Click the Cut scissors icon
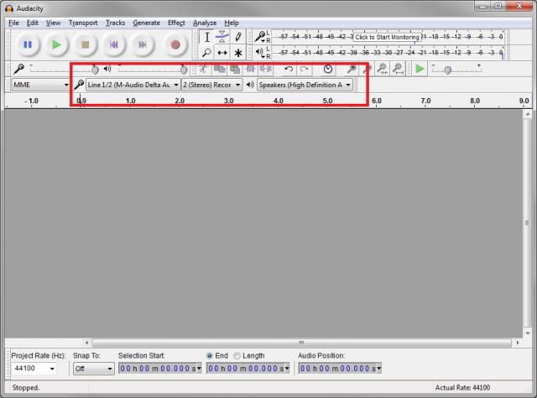The height and width of the screenshot is (398, 537). coord(203,69)
